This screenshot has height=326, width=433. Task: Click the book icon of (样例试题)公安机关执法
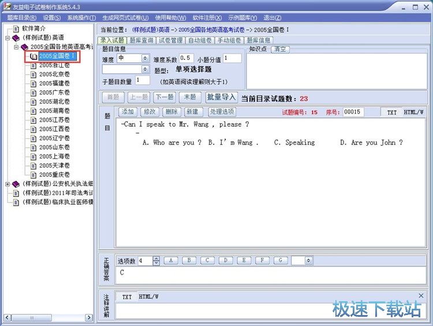pos(16,184)
